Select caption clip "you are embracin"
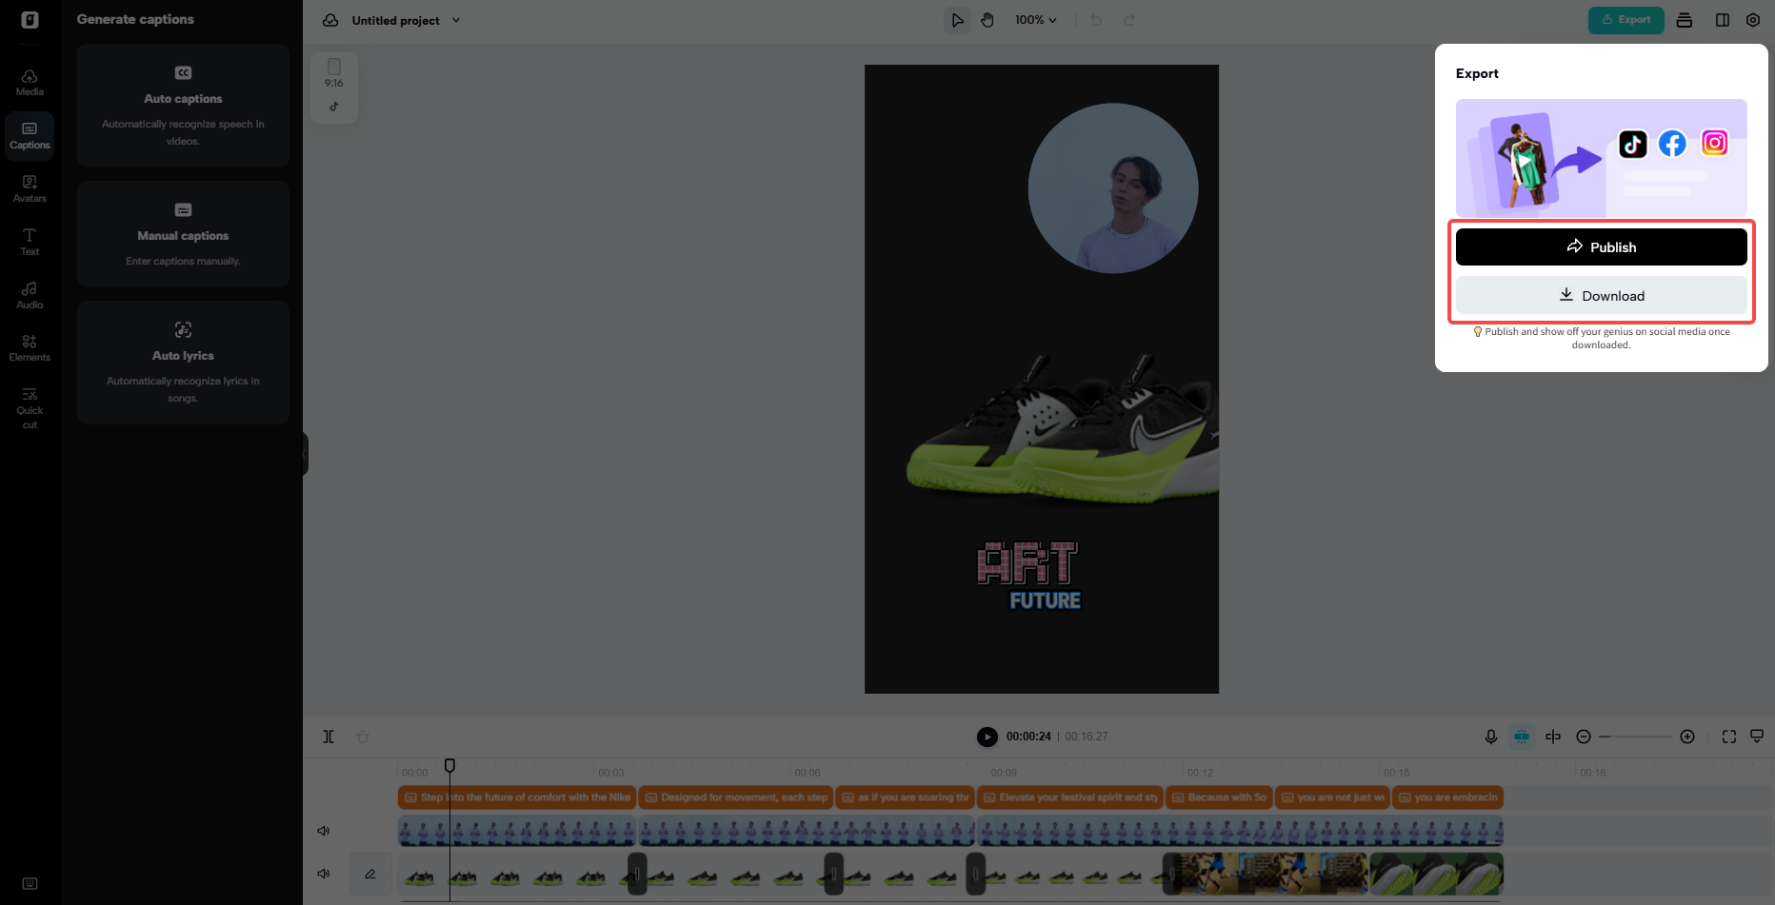Image resolution: width=1775 pixels, height=905 pixels. (x=1447, y=797)
